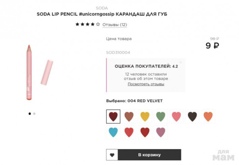Image resolution: width=239 pixels, height=165 pixels.
Task: Select the green heart shade
Action: click(x=161, y=116)
